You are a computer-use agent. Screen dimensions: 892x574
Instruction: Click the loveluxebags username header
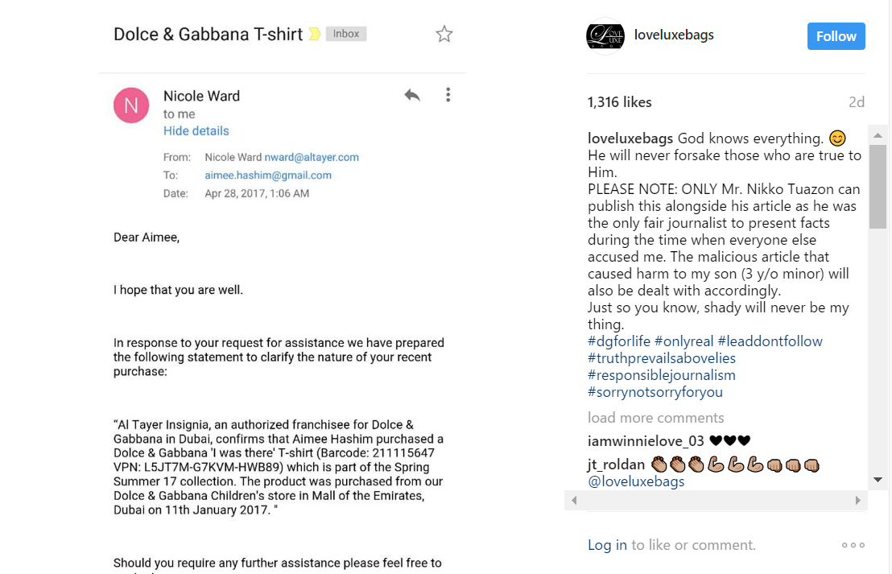click(674, 35)
